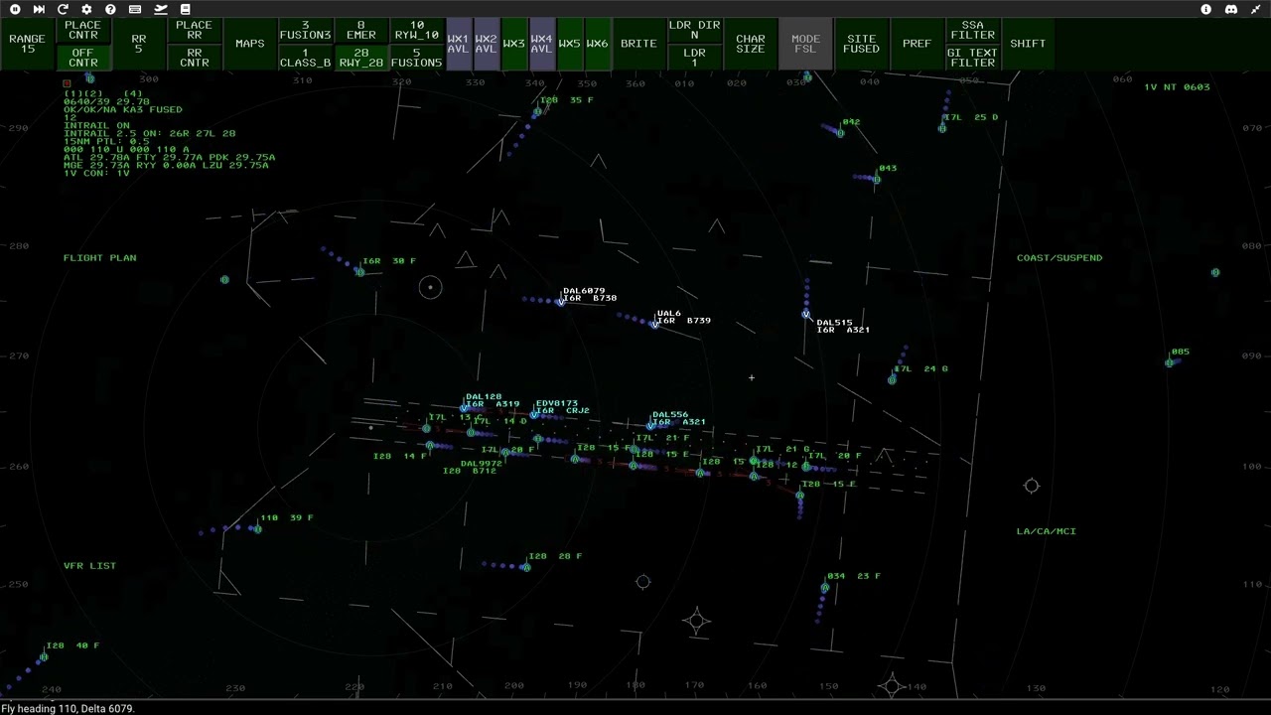This screenshot has height=715, width=1271.
Task: Click 'Fly heading 110, Delta 6079' message
Action: (x=69, y=709)
